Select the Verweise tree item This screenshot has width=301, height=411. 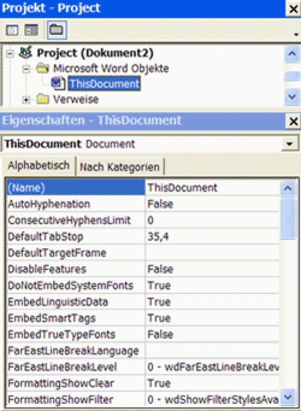point(76,99)
